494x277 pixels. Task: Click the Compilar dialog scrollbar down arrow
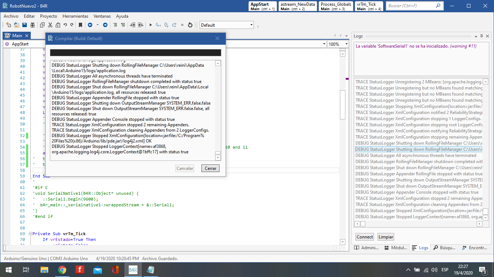[218, 157]
